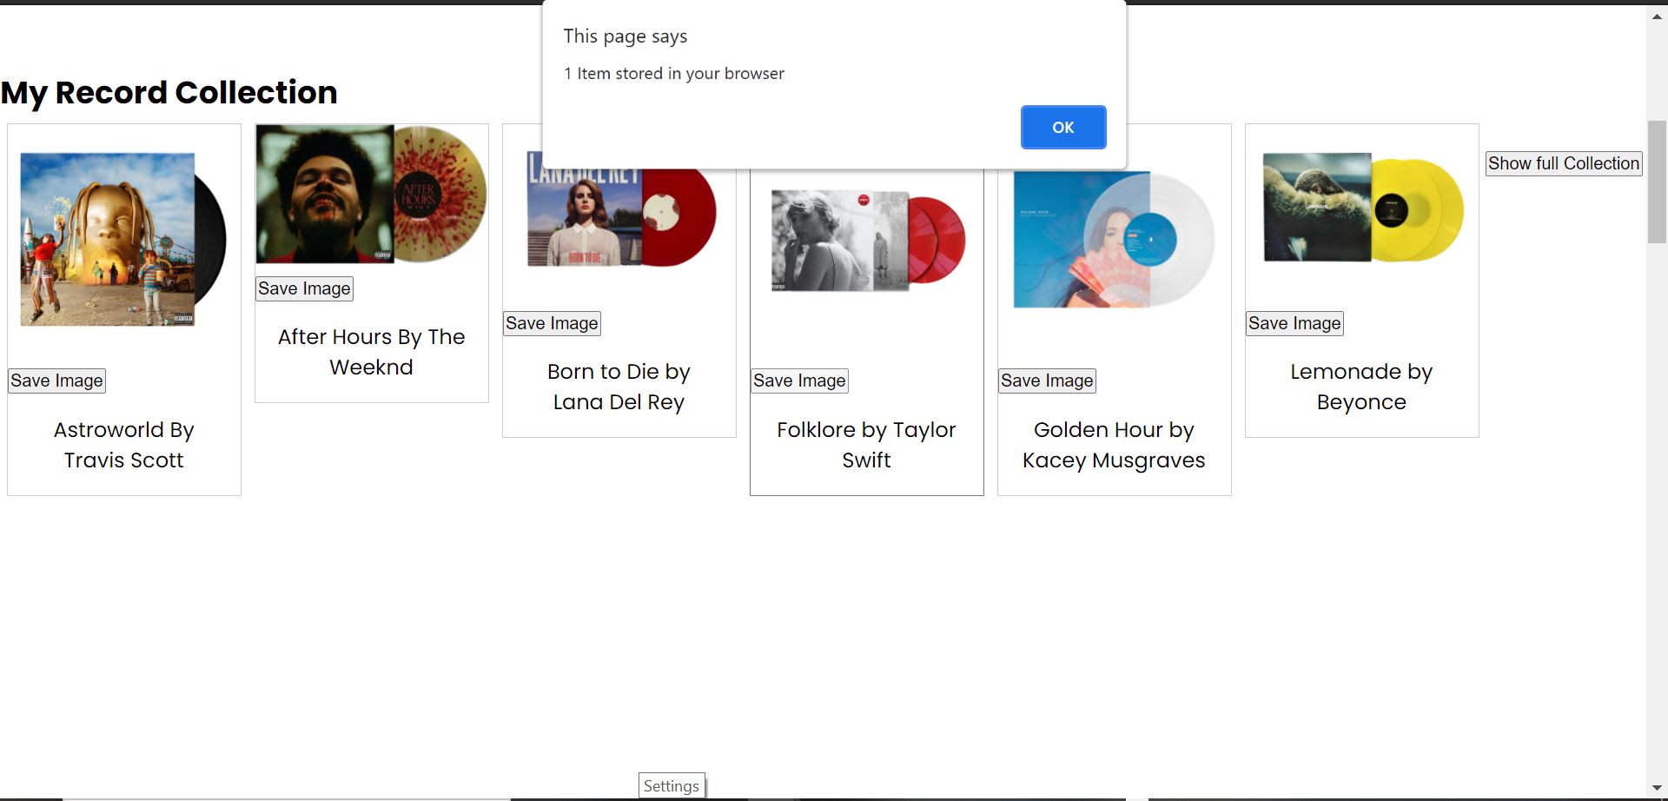Click the 'Golden Hour by Kacey Musgraves' title
Screen dimensions: 1668x801
click(x=1115, y=445)
